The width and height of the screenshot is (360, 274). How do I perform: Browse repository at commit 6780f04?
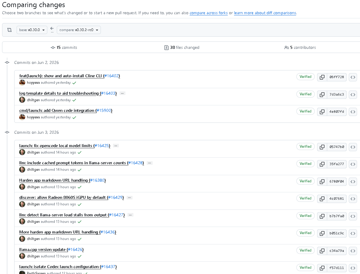click(x=353, y=181)
